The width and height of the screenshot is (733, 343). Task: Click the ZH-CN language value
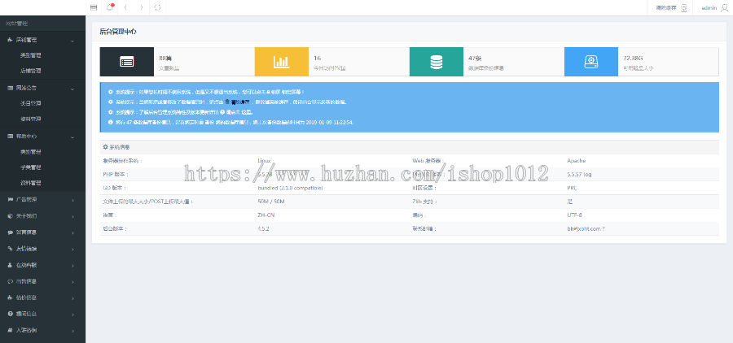(266, 215)
